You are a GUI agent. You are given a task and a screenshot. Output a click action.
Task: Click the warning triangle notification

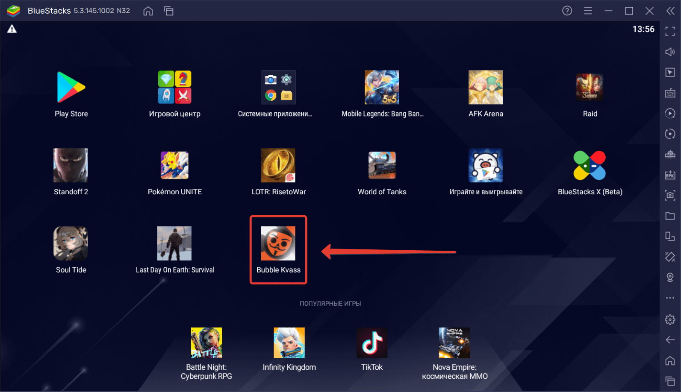(x=12, y=29)
